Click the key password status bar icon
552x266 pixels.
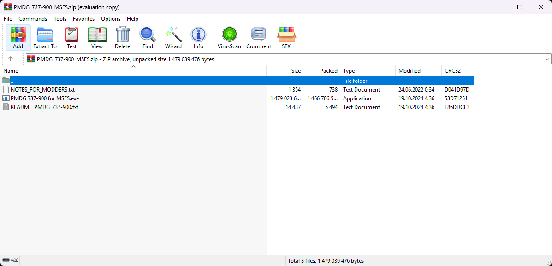pyautogui.click(x=15, y=260)
